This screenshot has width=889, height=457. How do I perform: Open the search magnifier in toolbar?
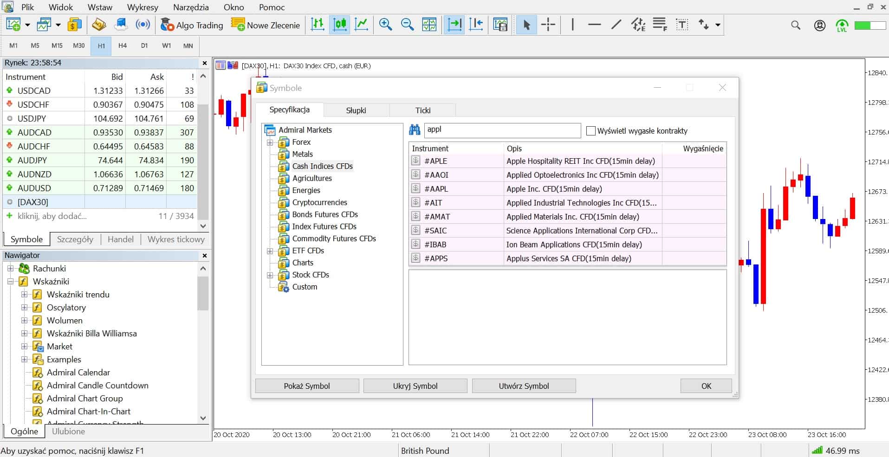pyautogui.click(x=796, y=25)
